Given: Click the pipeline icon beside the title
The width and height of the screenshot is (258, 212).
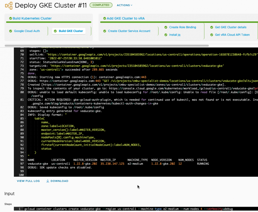Looking at the screenshot, I should (x=9, y=6).
